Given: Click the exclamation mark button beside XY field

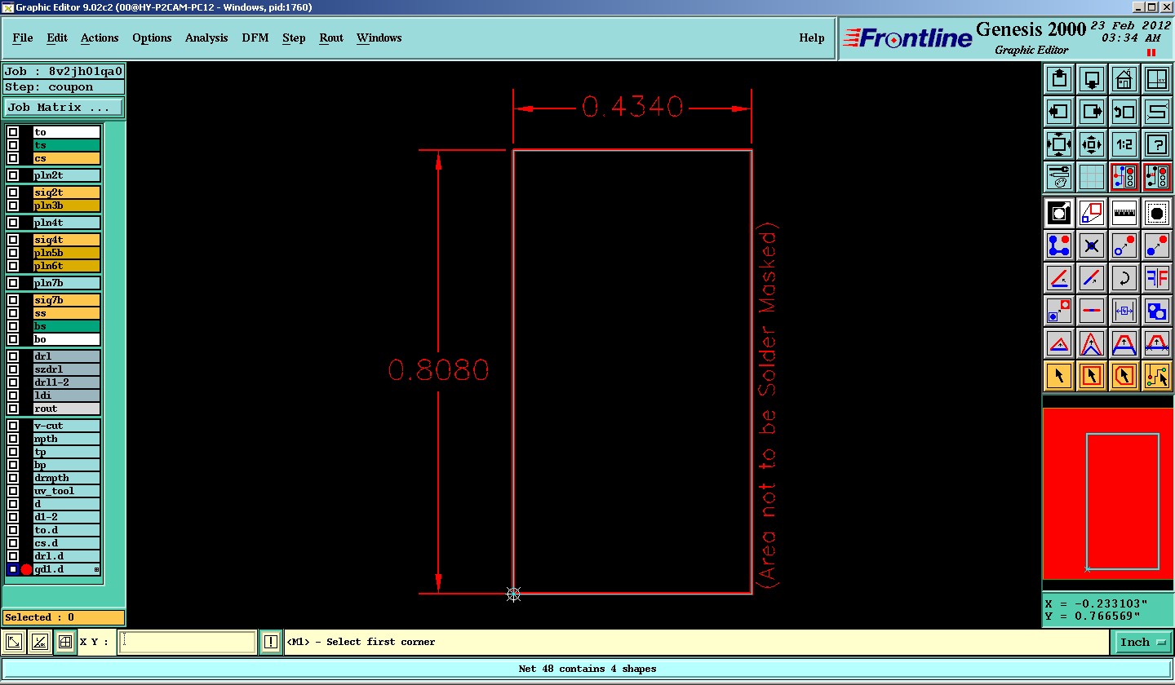Looking at the screenshot, I should (x=271, y=643).
